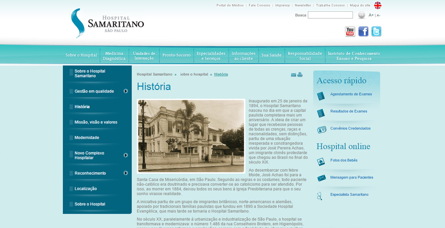Open the hospital's Twitter icon
Screen dimensions: 445x228
pyautogui.click(x=376, y=32)
